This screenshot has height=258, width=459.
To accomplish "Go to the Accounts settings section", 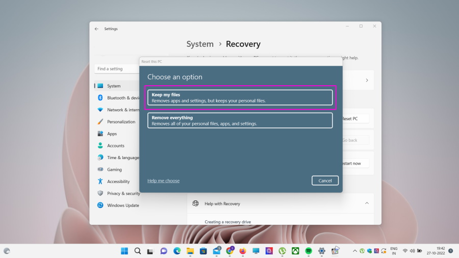I will [x=115, y=146].
